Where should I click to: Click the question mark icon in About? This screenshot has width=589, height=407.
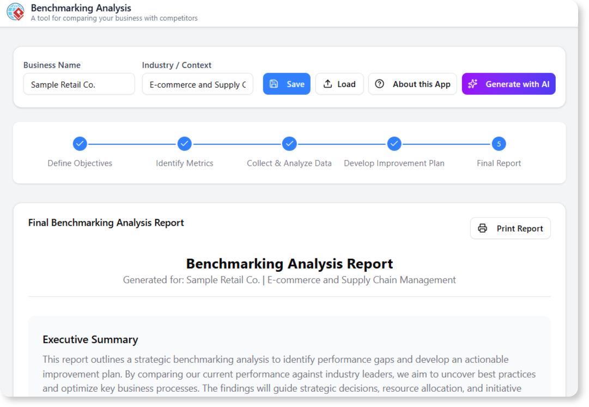tap(380, 84)
